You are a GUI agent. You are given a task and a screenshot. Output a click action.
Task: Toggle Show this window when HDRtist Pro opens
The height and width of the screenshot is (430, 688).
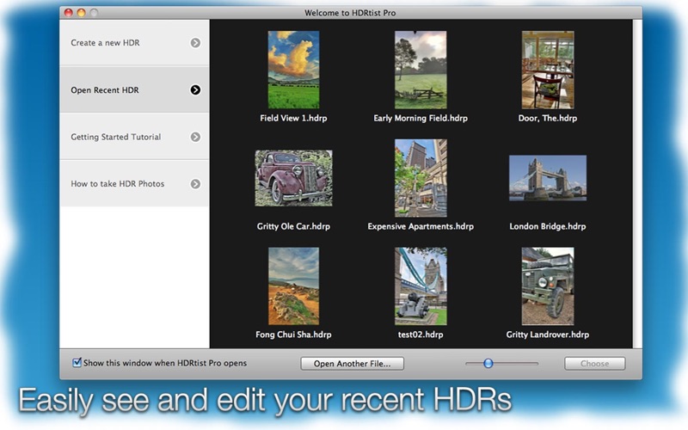tap(77, 362)
